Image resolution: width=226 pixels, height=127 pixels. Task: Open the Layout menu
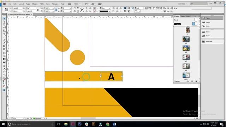(x=21, y=4)
